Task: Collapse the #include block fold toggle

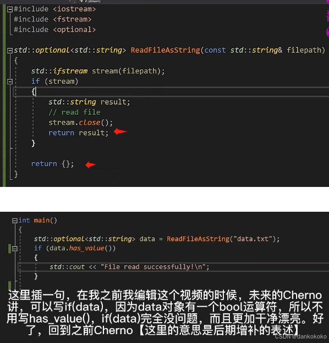Action: click(10, 9)
